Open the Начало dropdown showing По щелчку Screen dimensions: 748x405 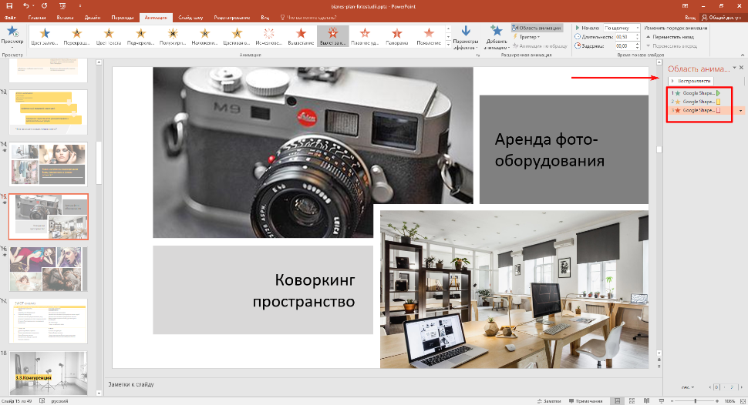[622, 28]
